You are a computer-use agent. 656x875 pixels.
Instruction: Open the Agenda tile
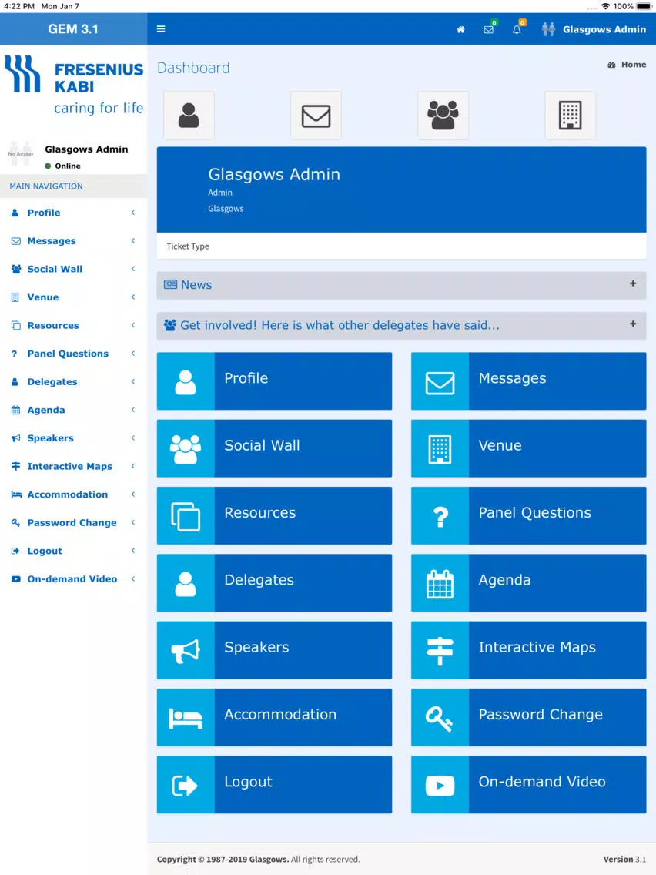pos(529,582)
